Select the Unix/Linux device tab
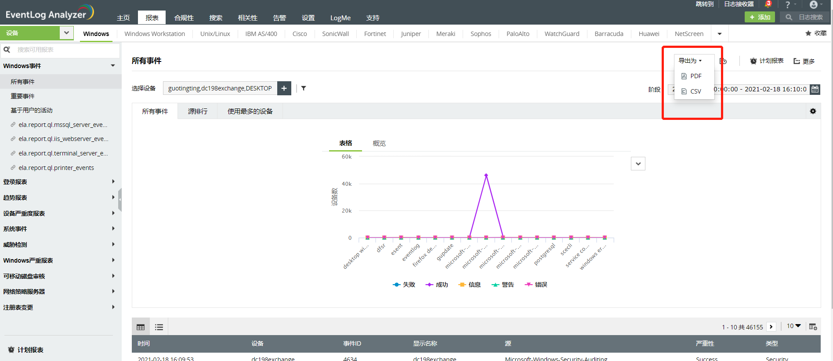Image resolution: width=833 pixels, height=361 pixels. (x=215, y=34)
